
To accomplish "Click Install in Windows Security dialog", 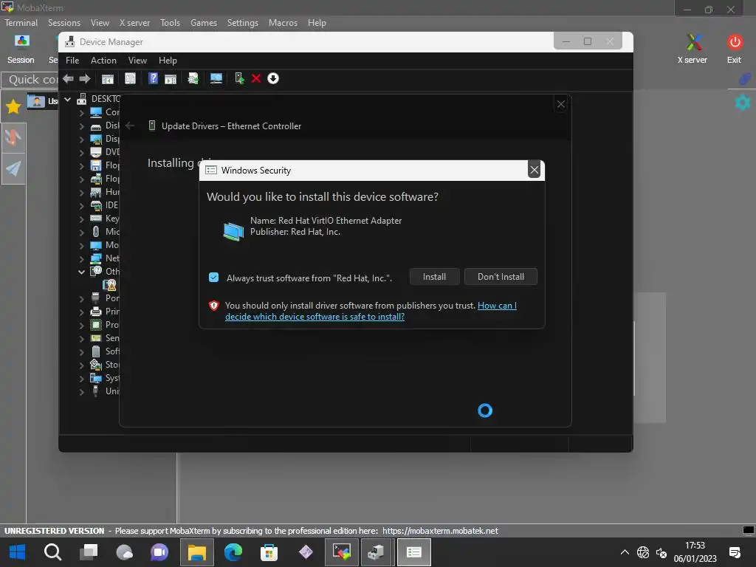I will click(x=434, y=277).
